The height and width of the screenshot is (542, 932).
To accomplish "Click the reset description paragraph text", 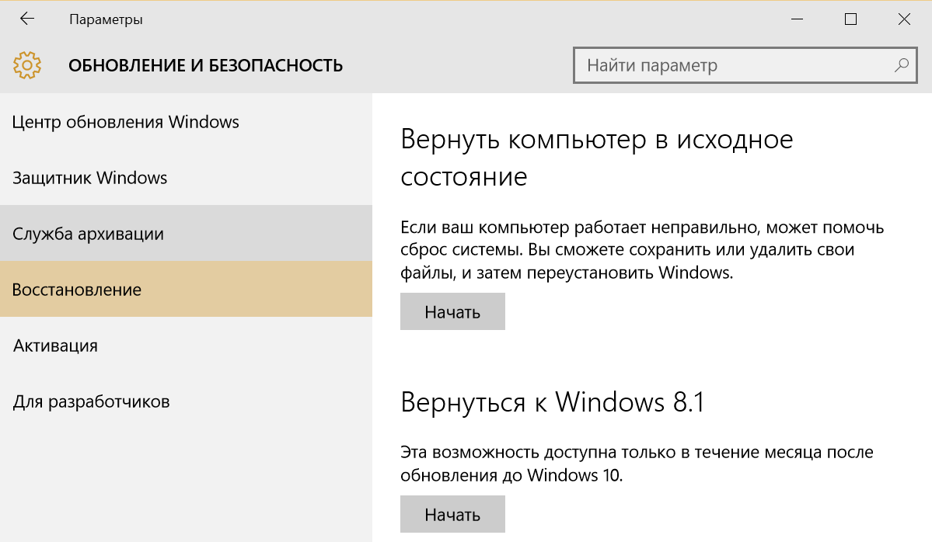I will pos(642,250).
